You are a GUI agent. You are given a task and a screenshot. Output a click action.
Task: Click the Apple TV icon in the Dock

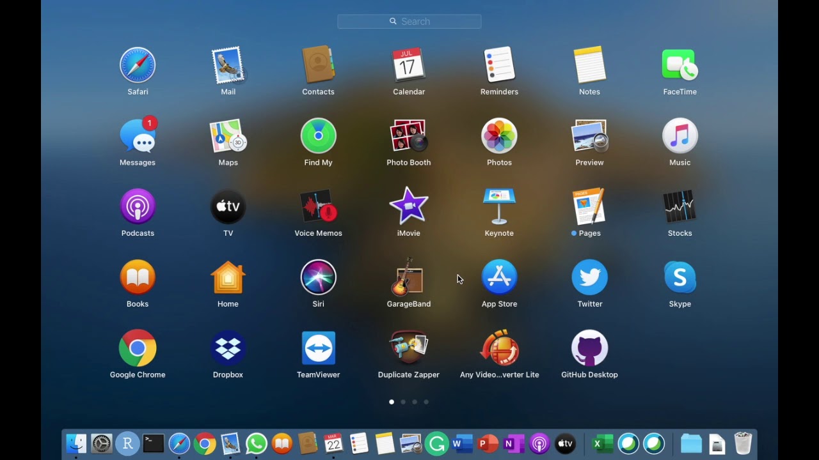[565, 443]
